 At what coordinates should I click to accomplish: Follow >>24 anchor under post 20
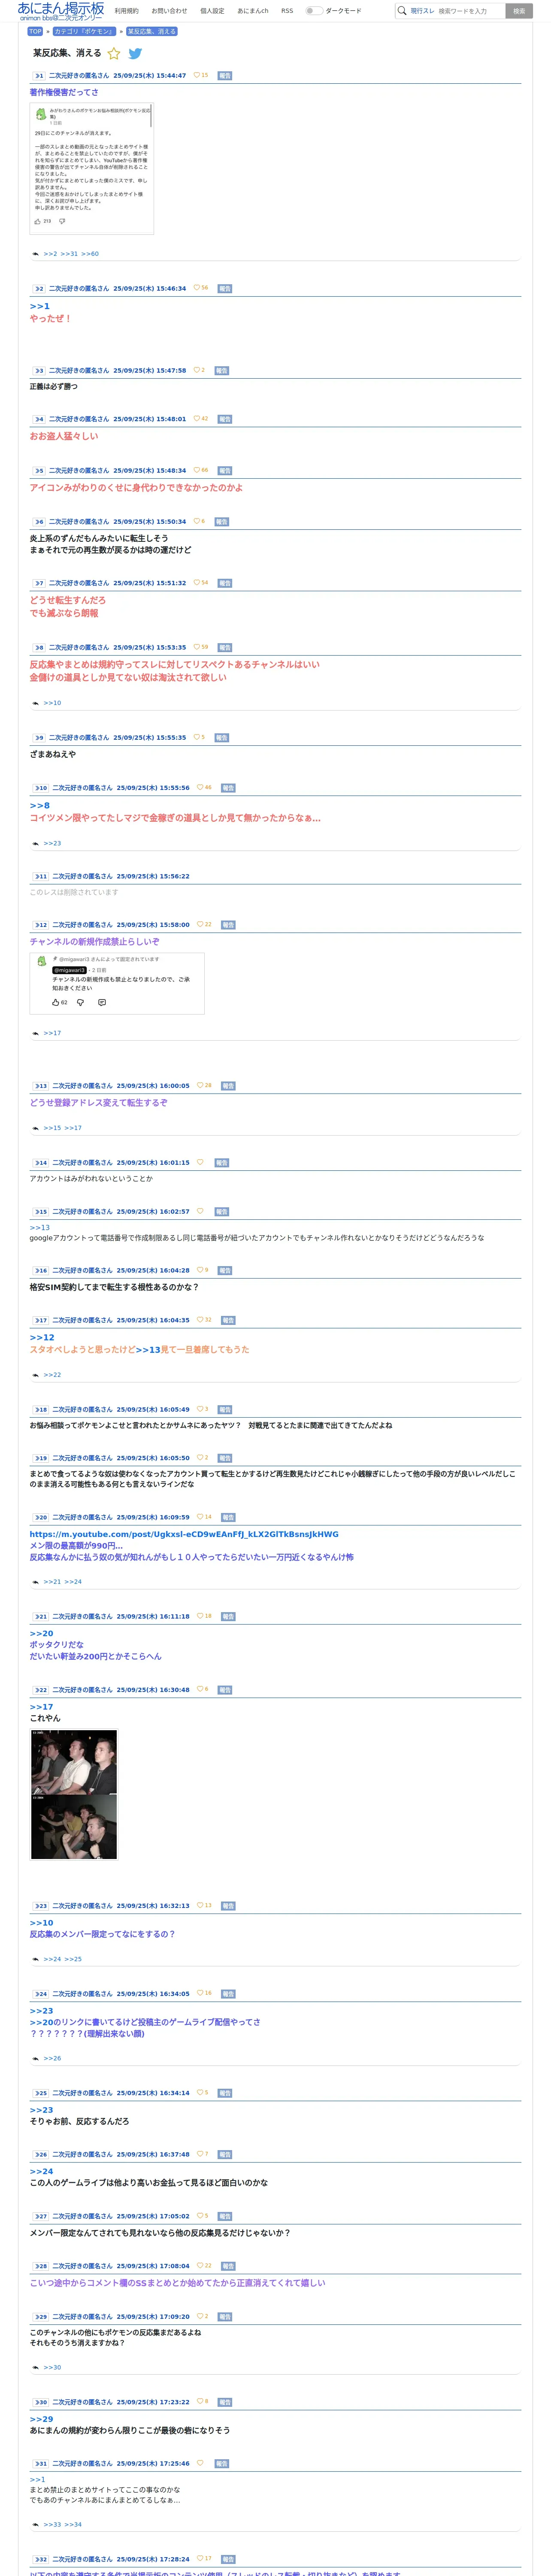tap(73, 1582)
